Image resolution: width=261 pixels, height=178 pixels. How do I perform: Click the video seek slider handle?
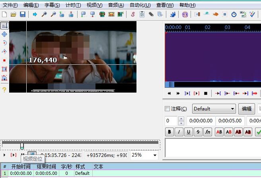coord(22,146)
